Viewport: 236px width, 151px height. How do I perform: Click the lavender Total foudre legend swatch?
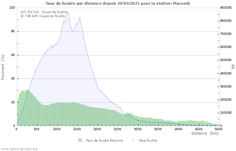(132, 140)
